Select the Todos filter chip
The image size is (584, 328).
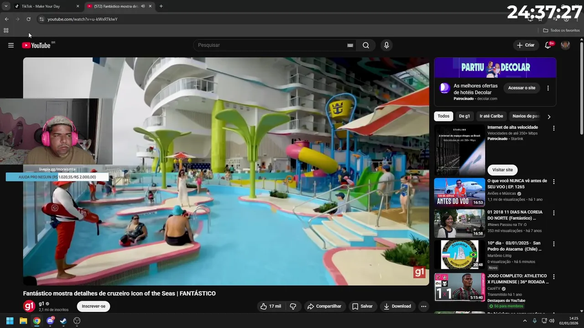443,116
